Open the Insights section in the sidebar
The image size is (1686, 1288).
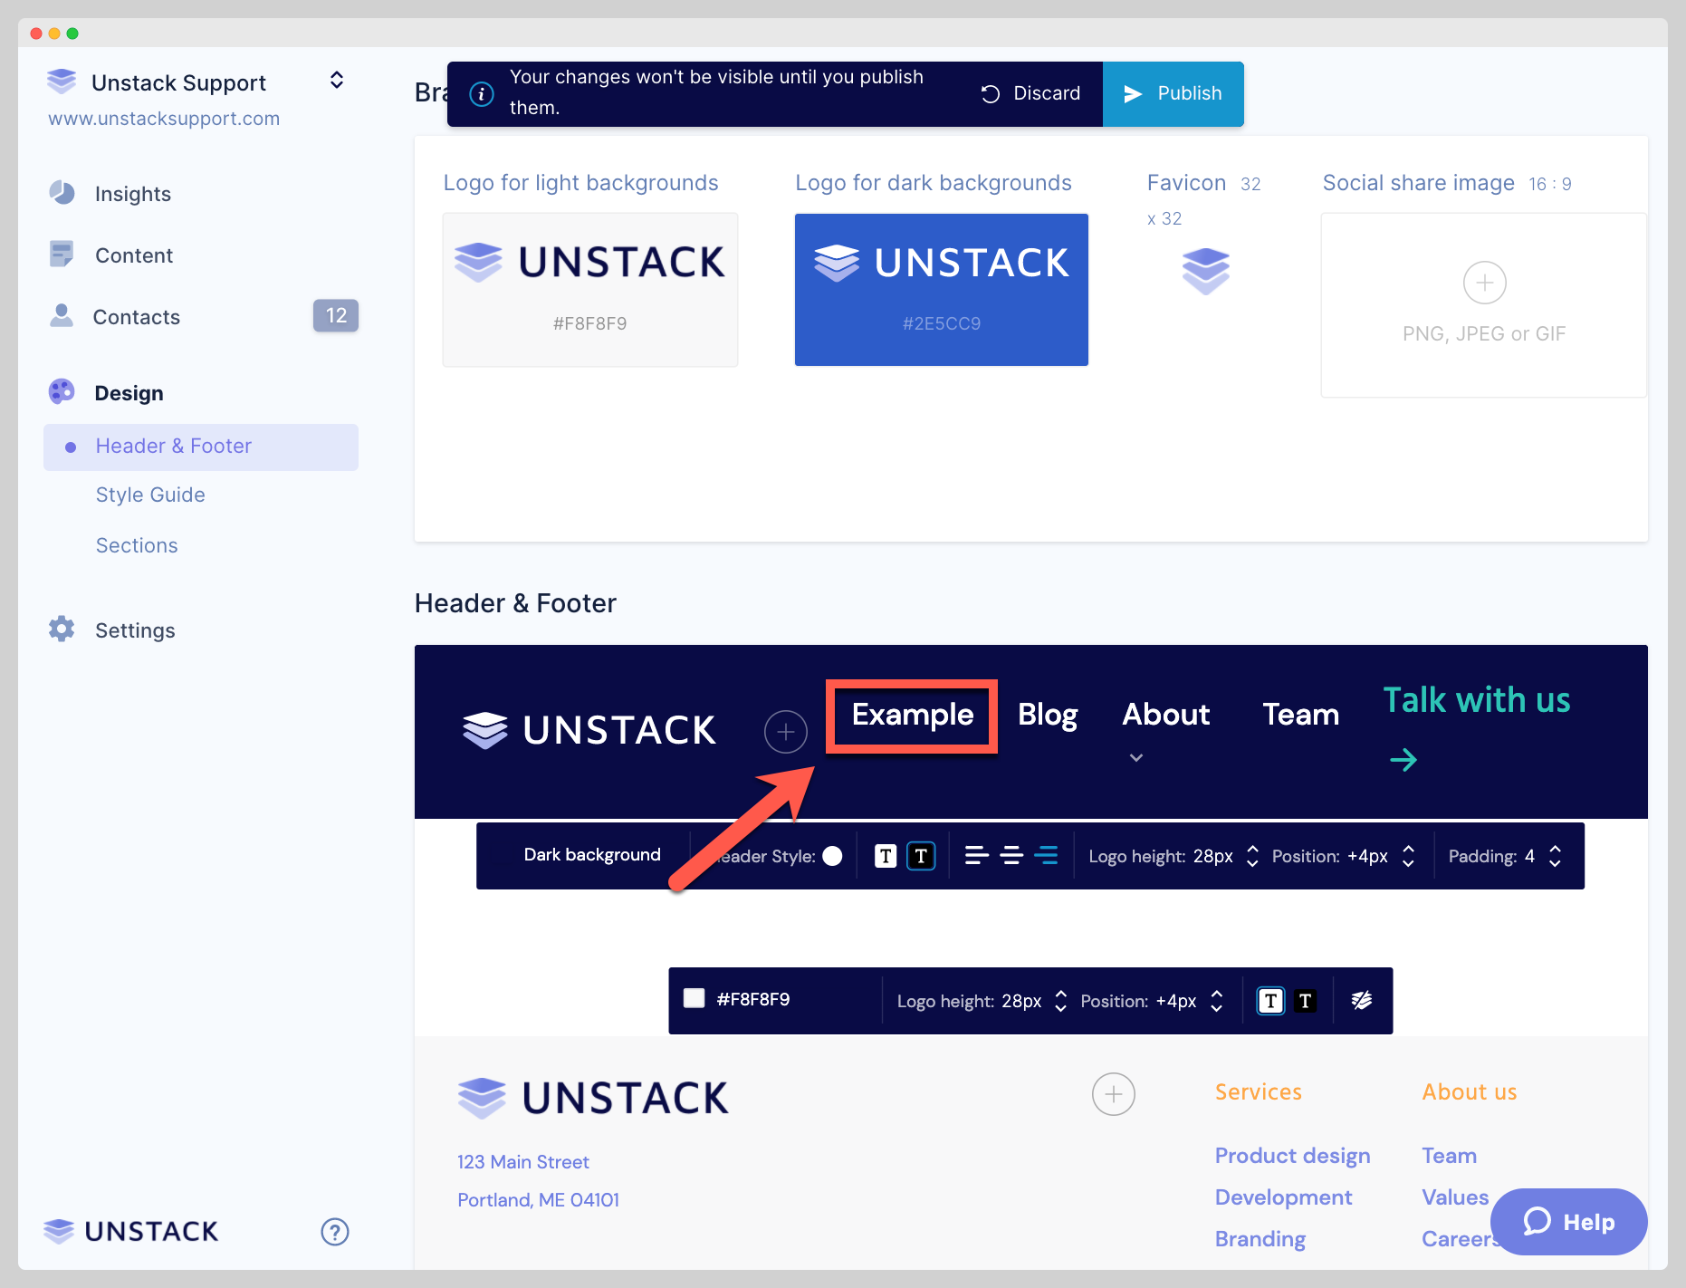click(x=132, y=193)
